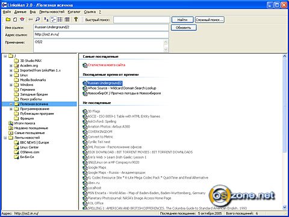Screen dimensions: 289x217
Task: Click the globe icon beside НовосибирСК weather link
Action: (85, 94)
